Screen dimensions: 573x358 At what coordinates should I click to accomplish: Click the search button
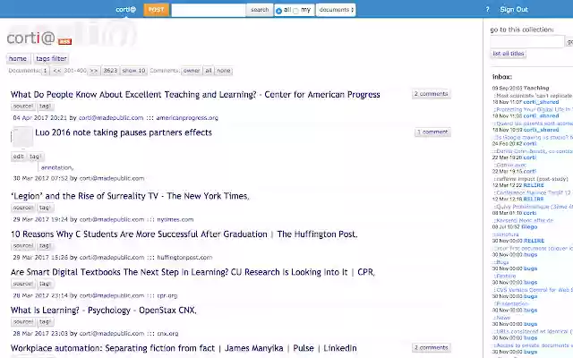[x=260, y=10]
